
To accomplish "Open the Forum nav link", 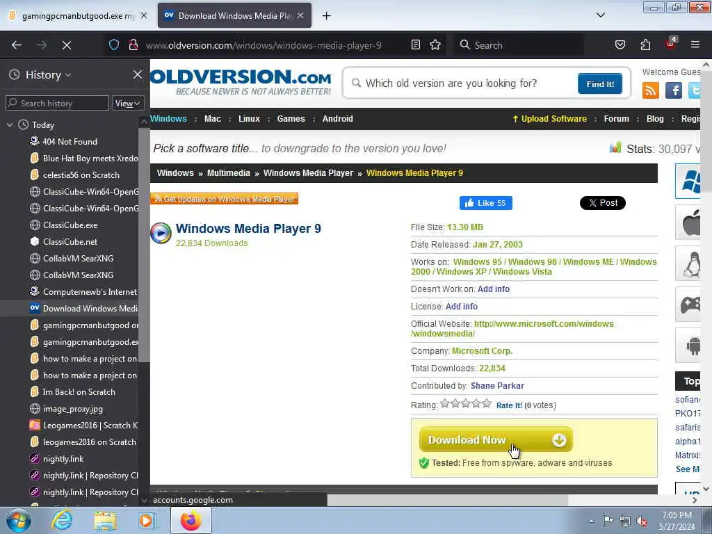I will [616, 119].
